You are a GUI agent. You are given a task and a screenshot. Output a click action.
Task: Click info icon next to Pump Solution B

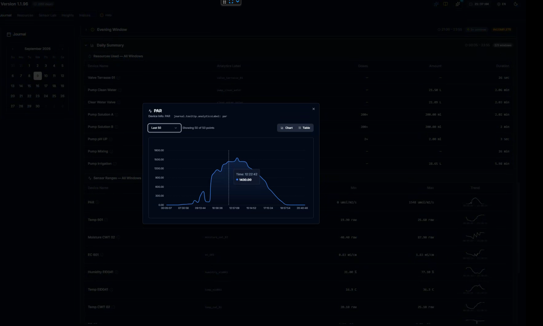117,127
